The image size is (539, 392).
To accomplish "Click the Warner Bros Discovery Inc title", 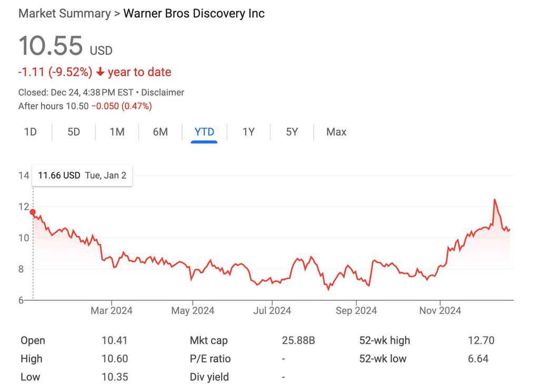I will tap(194, 13).
